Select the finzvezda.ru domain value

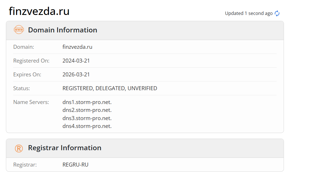tap(77, 47)
